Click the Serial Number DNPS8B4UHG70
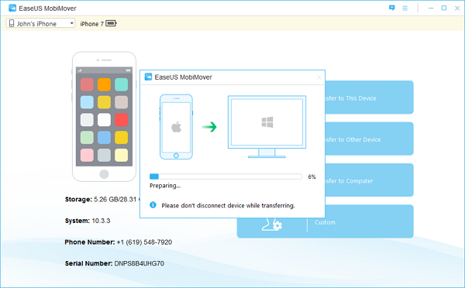465x288 pixels. tap(115, 263)
